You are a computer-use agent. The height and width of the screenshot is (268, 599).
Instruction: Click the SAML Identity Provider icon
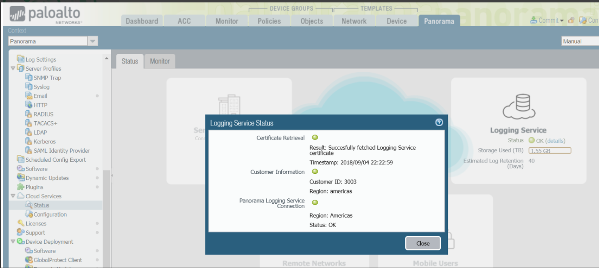point(29,150)
